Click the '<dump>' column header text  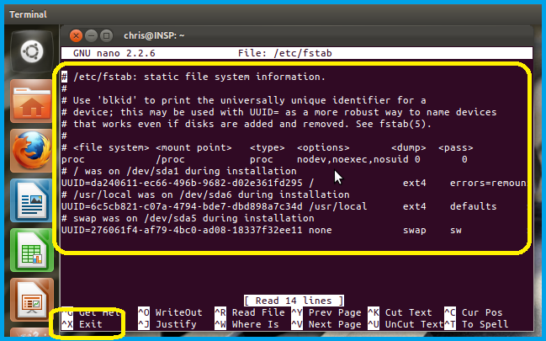[409, 148]
